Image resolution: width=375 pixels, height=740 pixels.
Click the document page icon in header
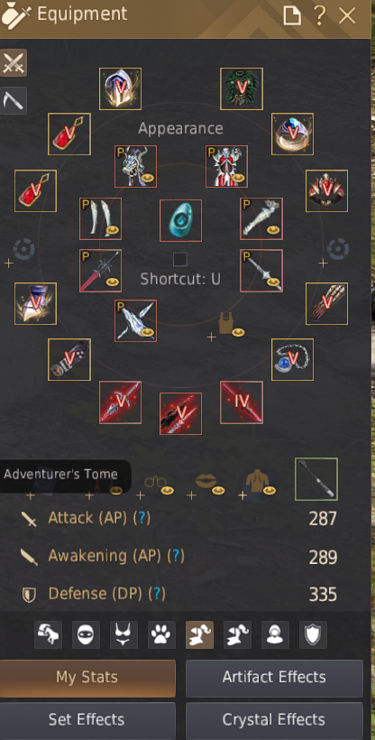(292, 15)
